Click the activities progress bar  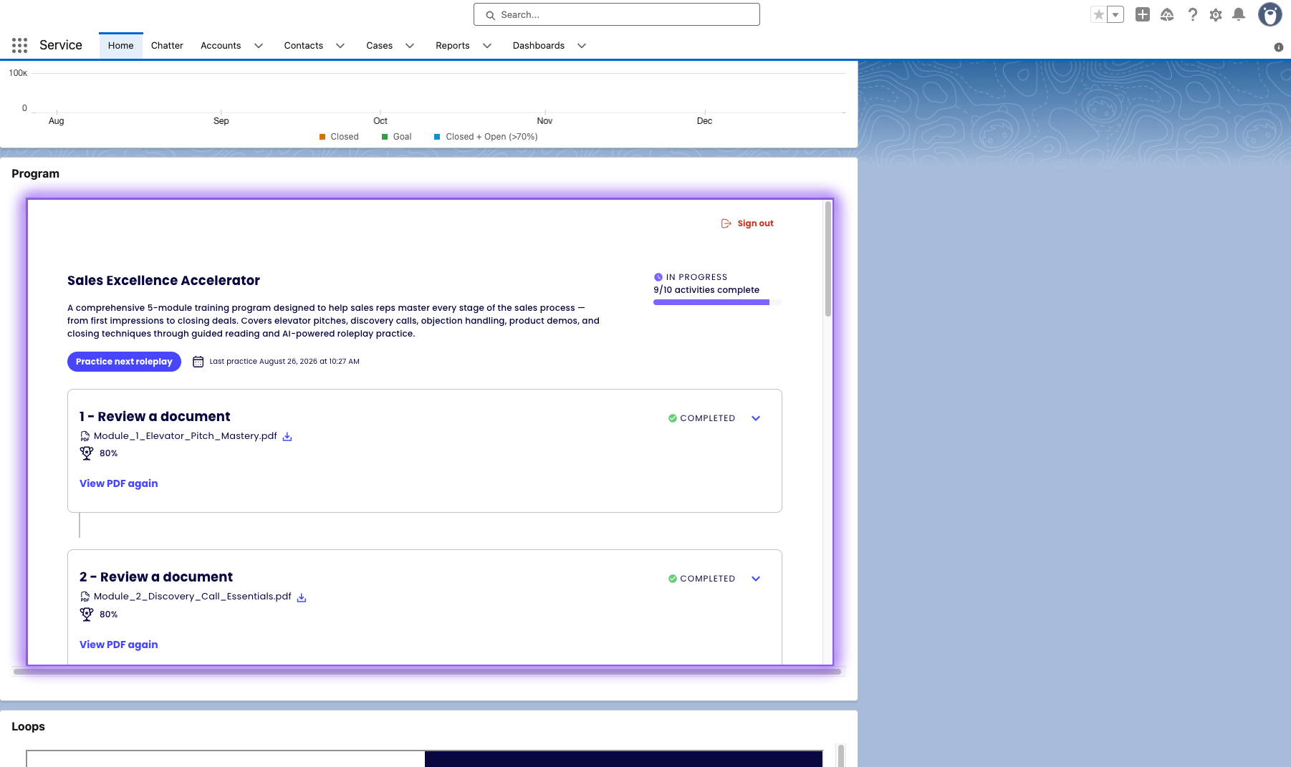point(718,302)
